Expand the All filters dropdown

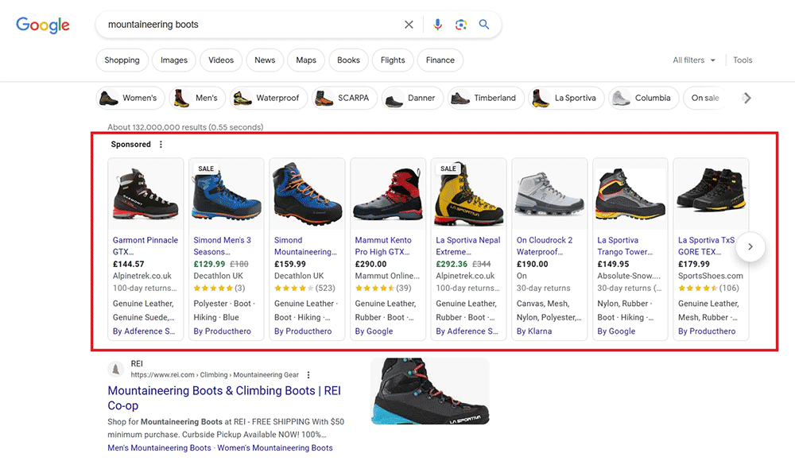pyautogui.click(x=694, y=60)
